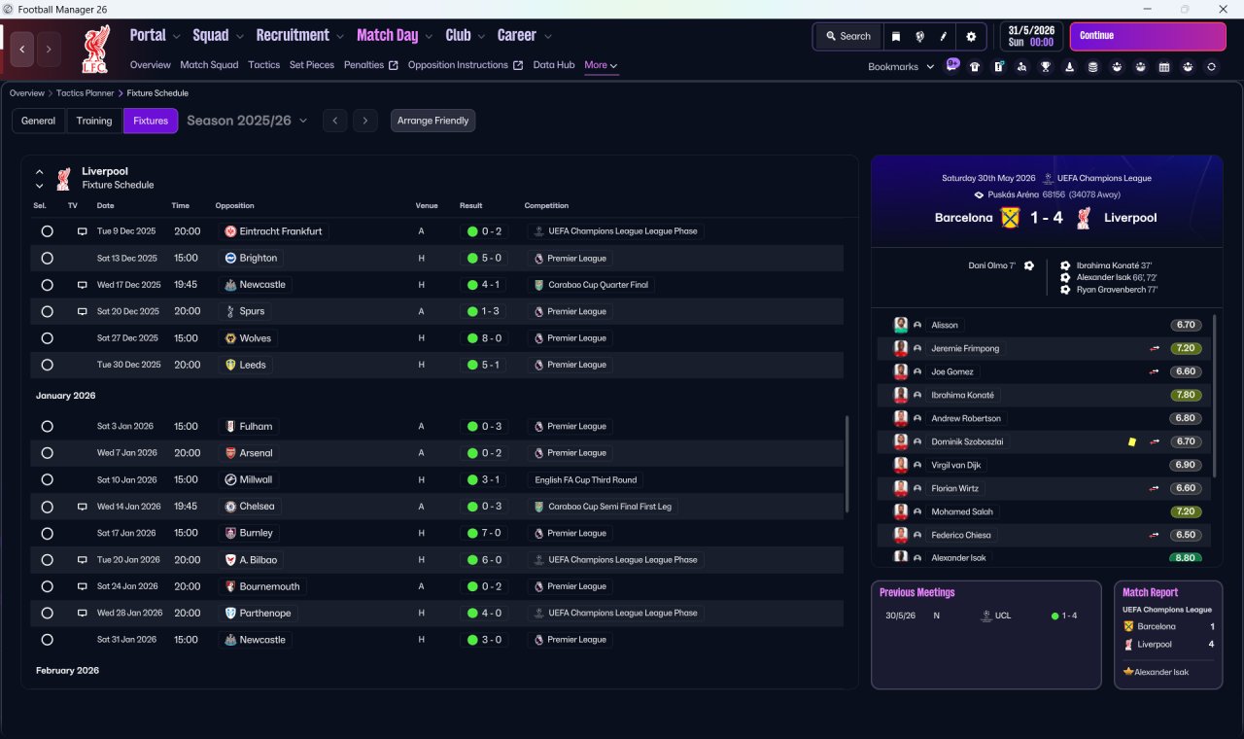Select the radio button for the Arsenal fixture
Screen dimensions: 1244x739
pos(47,453)
